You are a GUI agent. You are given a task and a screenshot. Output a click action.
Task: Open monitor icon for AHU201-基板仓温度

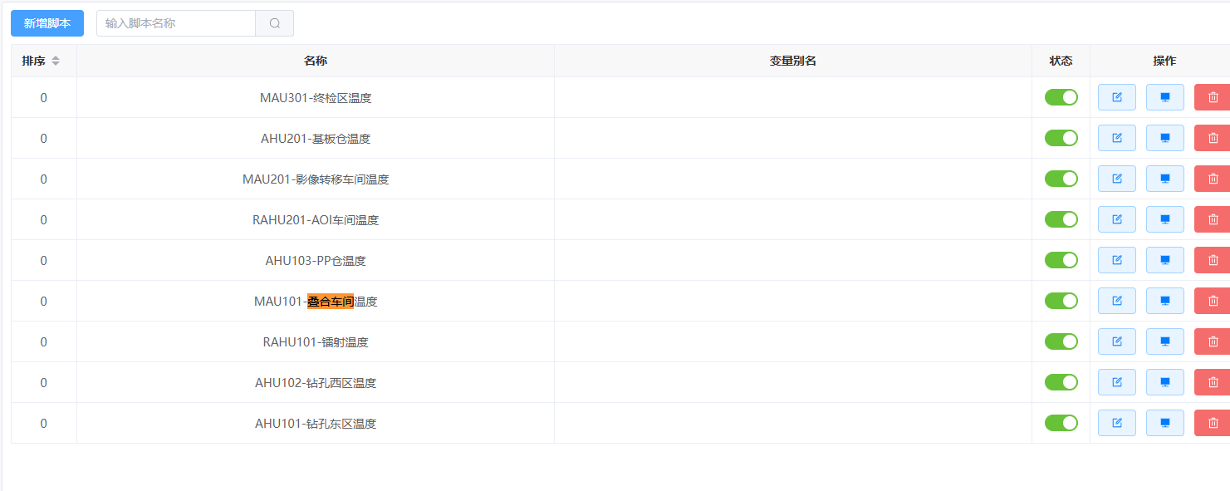coord(1165,138)
